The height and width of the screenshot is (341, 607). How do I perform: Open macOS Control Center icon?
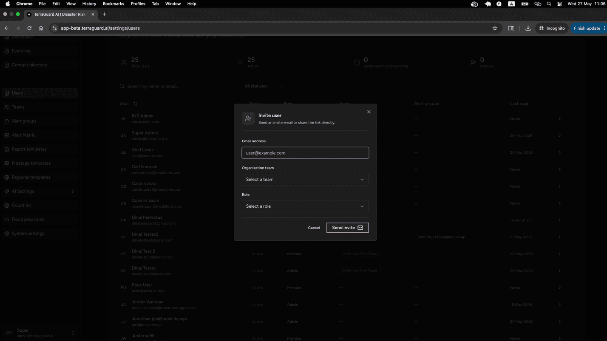pyautogui.click(x=559, y=3)
